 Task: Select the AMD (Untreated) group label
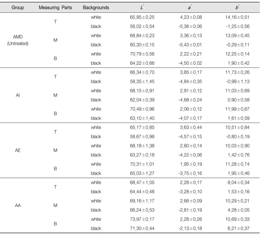[18, 40]
